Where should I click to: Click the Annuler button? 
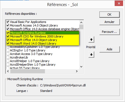pos(109,22)
